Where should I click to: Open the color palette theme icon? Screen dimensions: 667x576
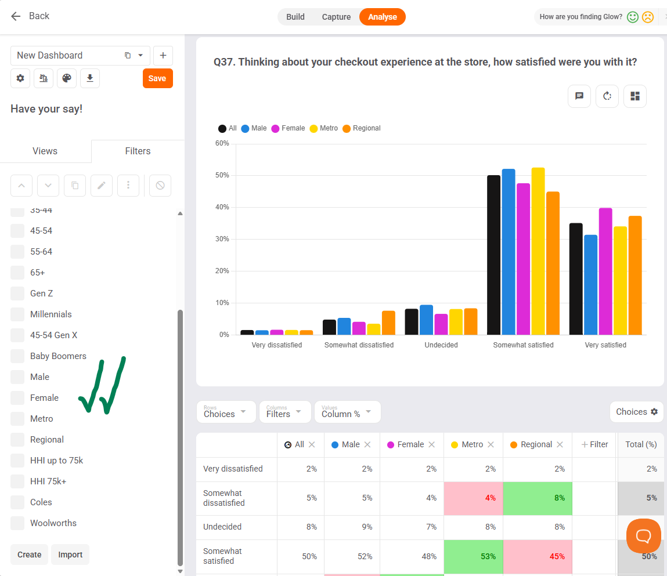(x=67, y=78)
